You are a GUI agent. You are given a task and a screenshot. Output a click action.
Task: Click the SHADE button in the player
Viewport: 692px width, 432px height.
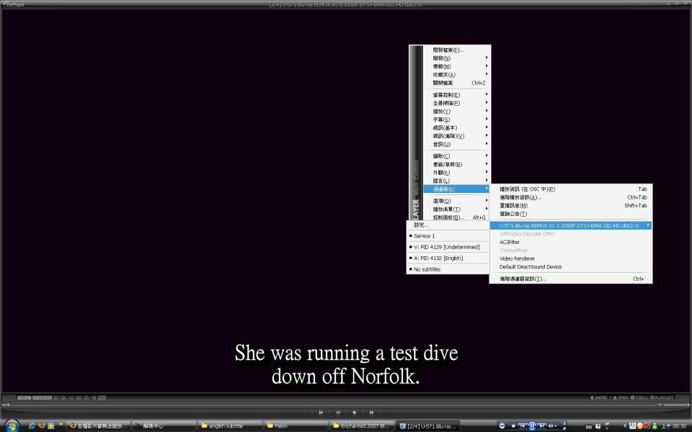coord(599,397)
